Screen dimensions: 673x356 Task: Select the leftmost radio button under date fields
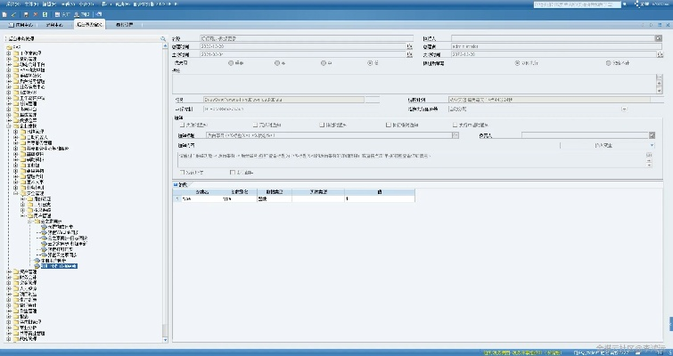[x=232, y=63]
